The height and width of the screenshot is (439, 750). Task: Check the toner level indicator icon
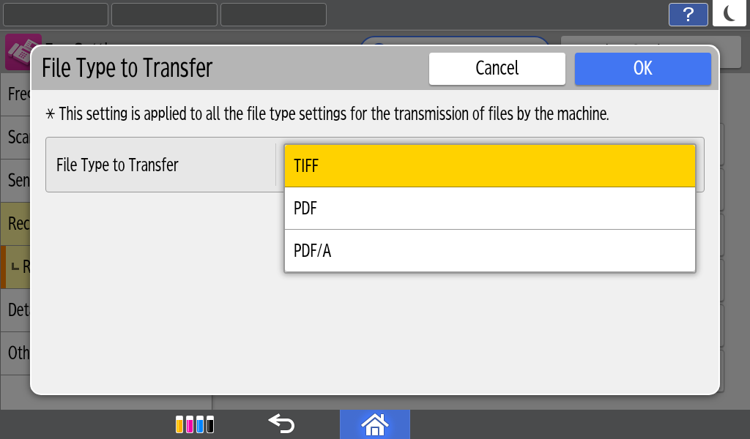pyautogui.click(x=195, y=424)
